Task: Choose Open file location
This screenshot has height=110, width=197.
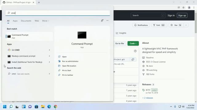Action: coord(69,66)
